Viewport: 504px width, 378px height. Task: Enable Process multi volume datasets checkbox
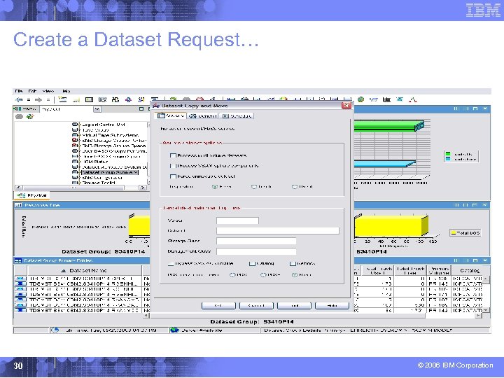point(173,155)
